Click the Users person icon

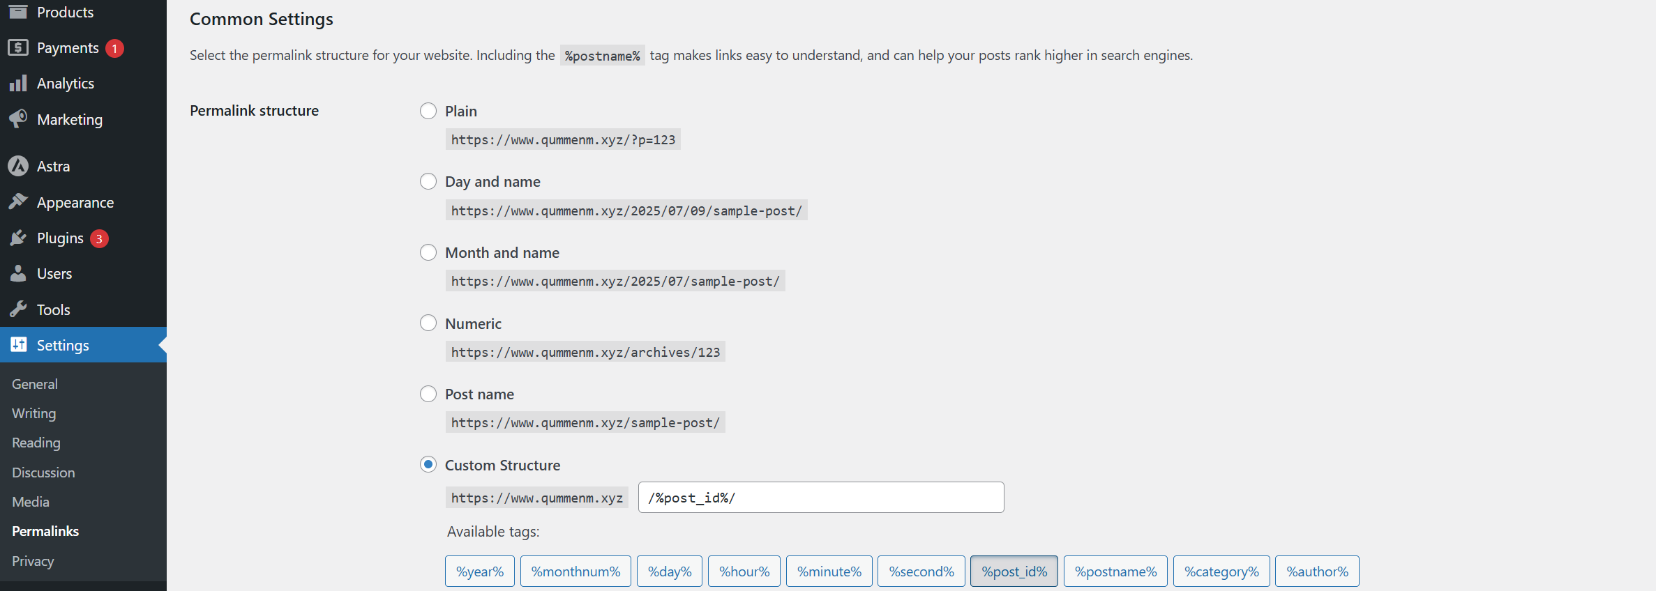[18, 273]
